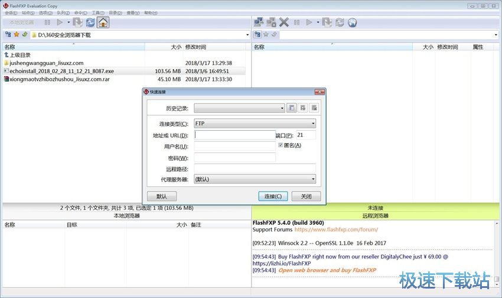The image size is (502, 298).
Task: Click the transfer queue icon in local toolbar
Action: tap(77, 22)
